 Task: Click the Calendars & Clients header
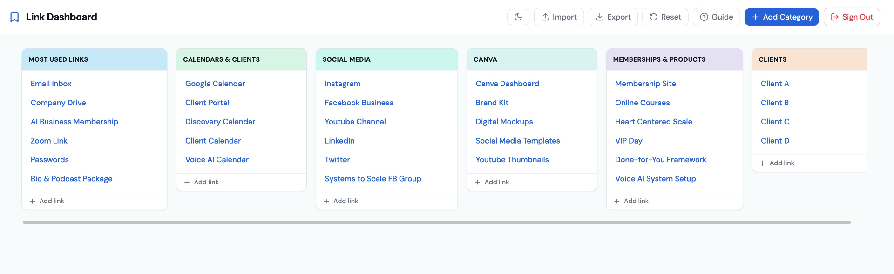pos(241,59)
